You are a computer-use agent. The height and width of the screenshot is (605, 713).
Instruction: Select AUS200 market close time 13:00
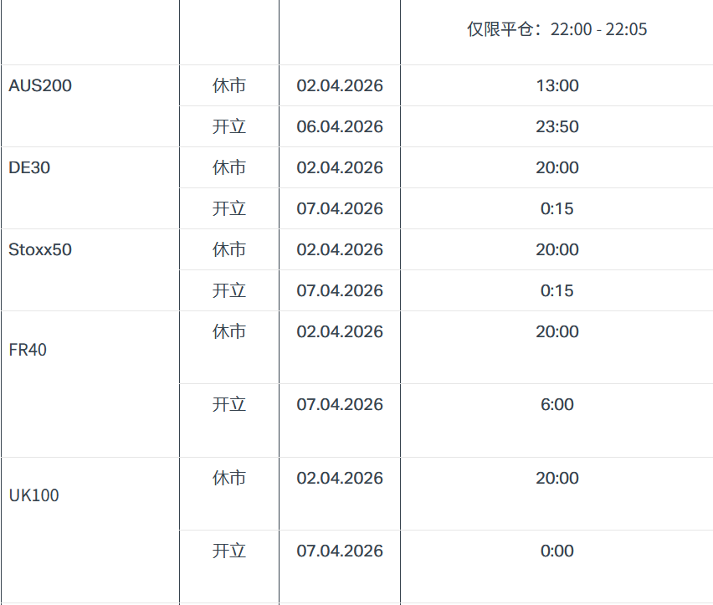[557, 85]
